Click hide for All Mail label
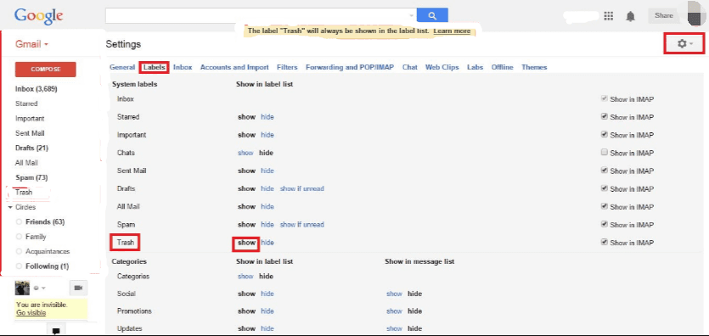The width and height of the screenshot is (709, 336). [267, 206]
